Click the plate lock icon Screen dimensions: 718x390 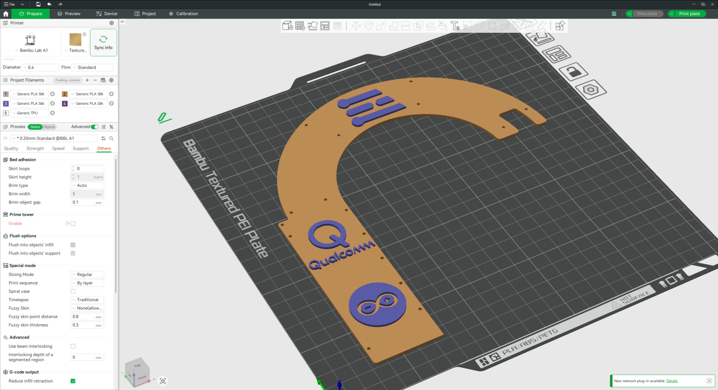click(x=574, y=71)
